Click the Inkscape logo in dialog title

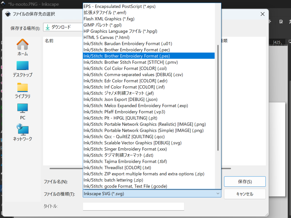click(x=8, y=14)
